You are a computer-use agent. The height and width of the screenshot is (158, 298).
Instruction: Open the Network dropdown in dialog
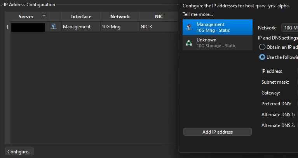pyautogui.click(x=289, y=28)
